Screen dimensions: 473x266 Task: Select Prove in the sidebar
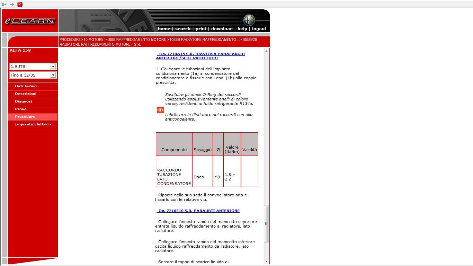tap(33, 109)
